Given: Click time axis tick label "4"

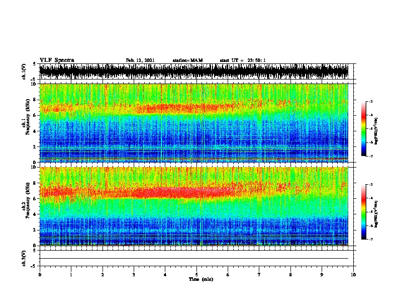Looking at the screenshot, I should click(x=165, y=275).
